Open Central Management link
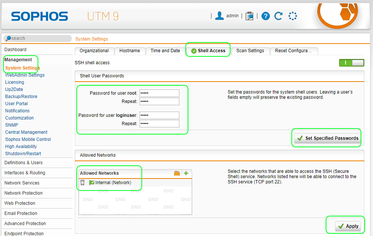This screenshot has height=236, width=373. 26,132
